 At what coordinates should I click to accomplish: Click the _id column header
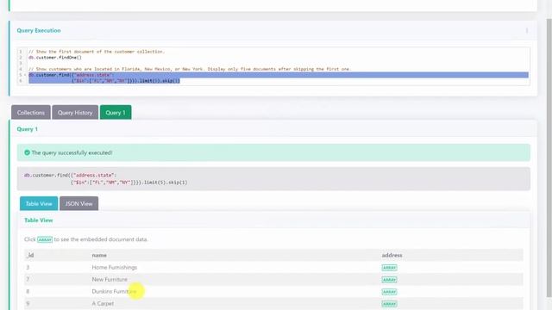point(30,255)
